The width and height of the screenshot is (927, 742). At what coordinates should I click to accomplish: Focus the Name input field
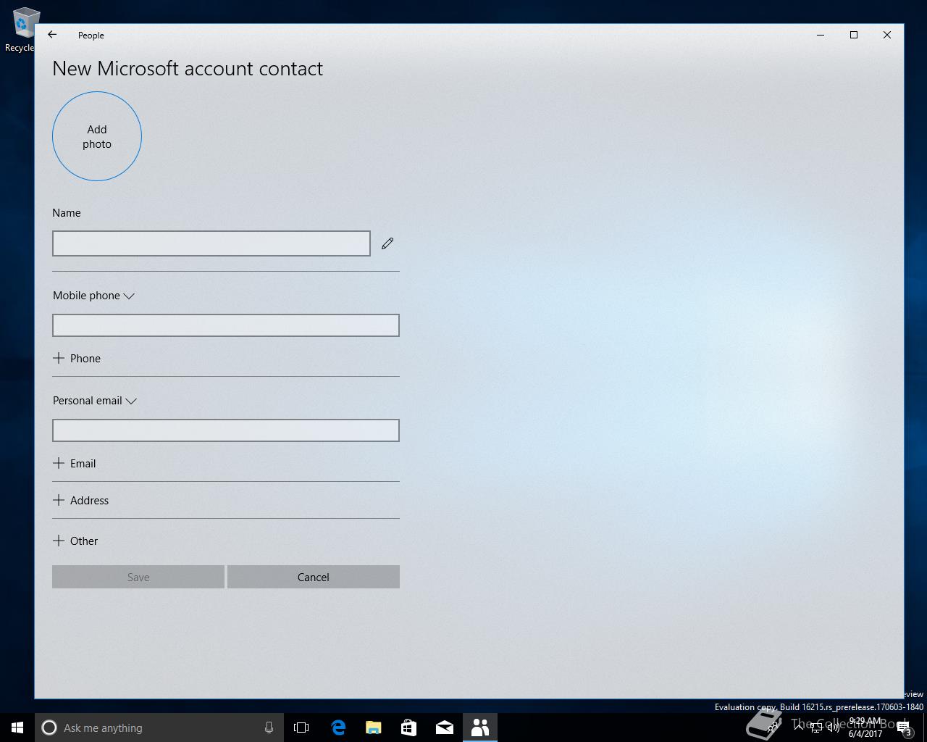[211, 243]
